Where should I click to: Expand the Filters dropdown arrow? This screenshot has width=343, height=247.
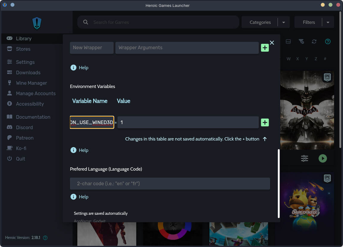[328, 22]
